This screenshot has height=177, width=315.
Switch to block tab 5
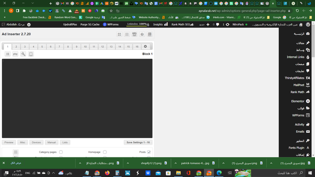[x=42, y=47]
